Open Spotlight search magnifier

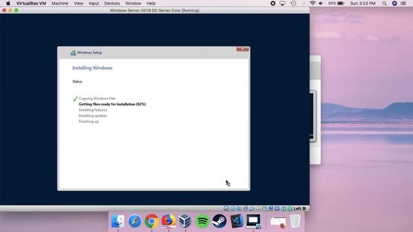point(385,3)
